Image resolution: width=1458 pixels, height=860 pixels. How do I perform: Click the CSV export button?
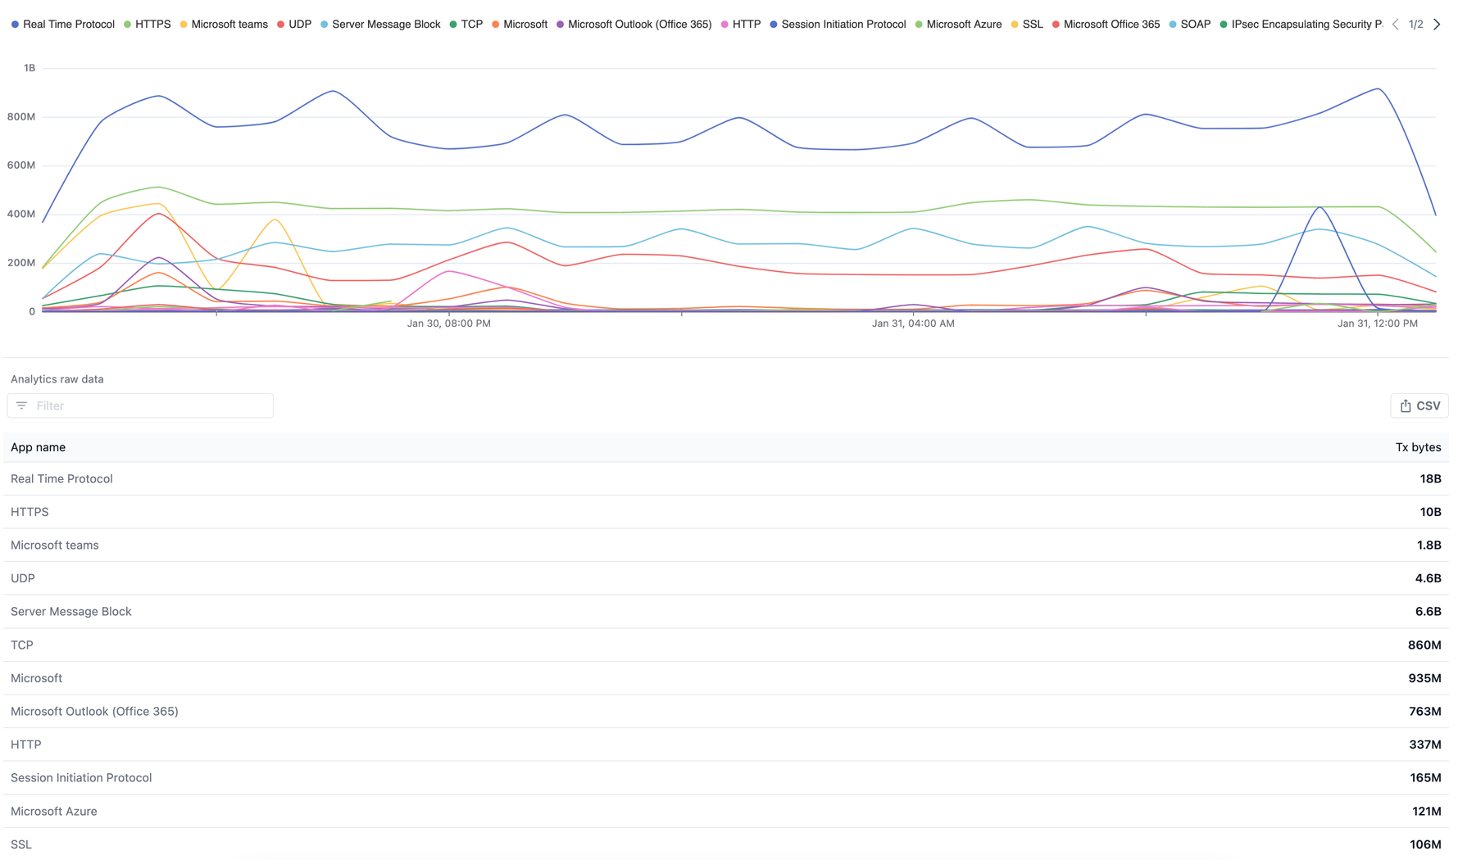click(1419, 405)
